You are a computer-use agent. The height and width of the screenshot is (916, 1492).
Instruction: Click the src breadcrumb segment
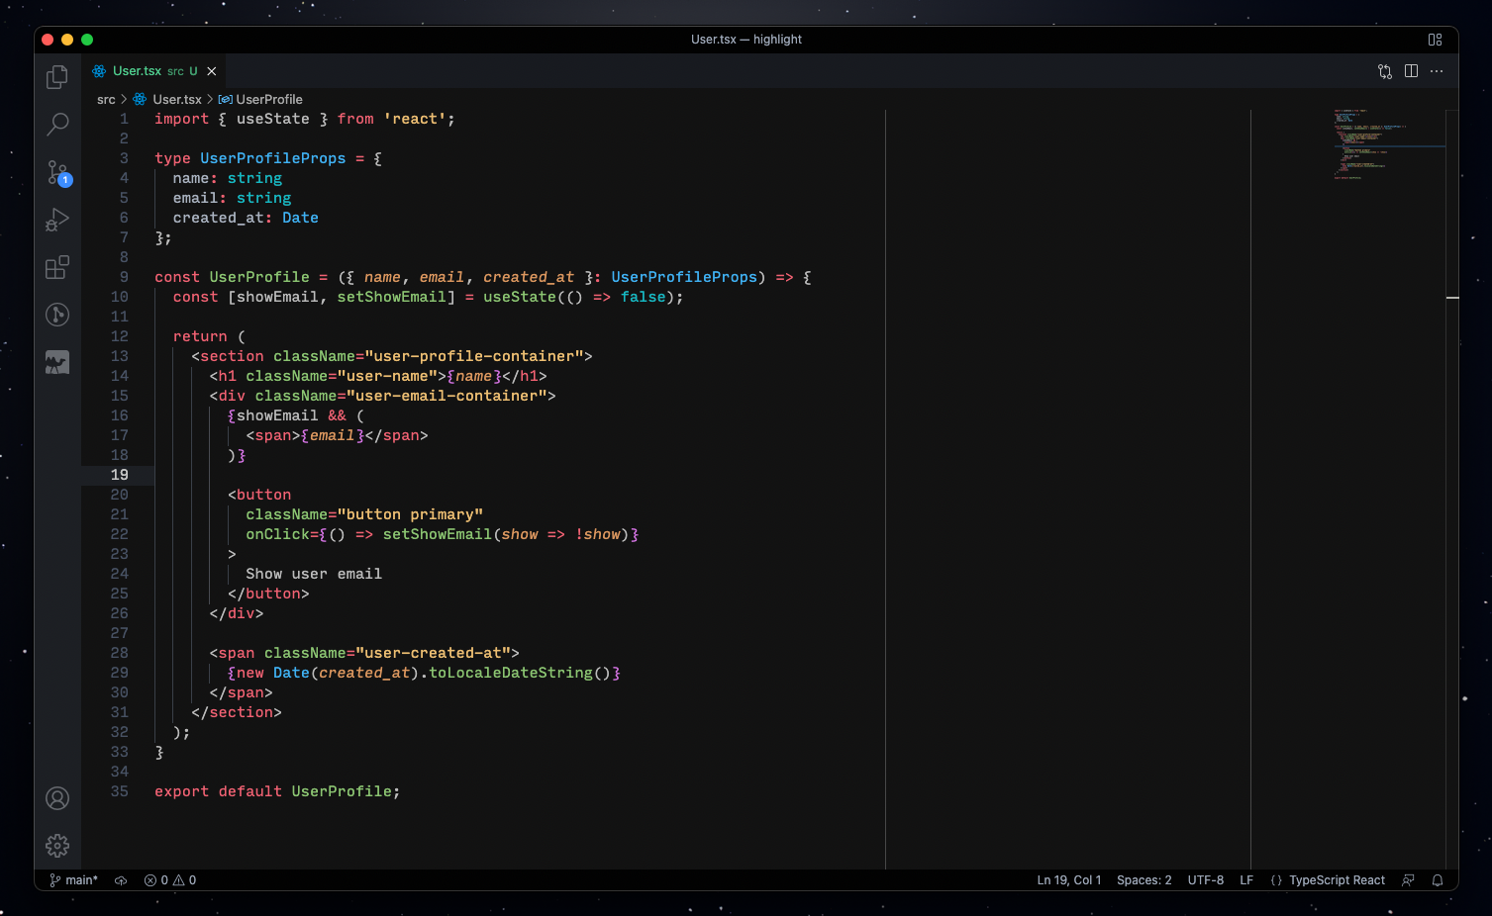point(106,100)
